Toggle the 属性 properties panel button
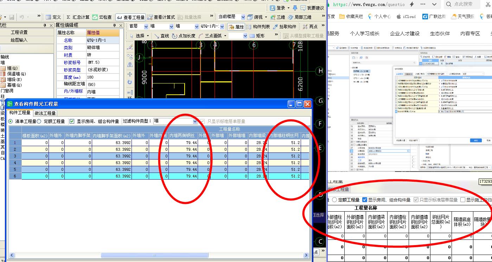 (x=236, y=26)
